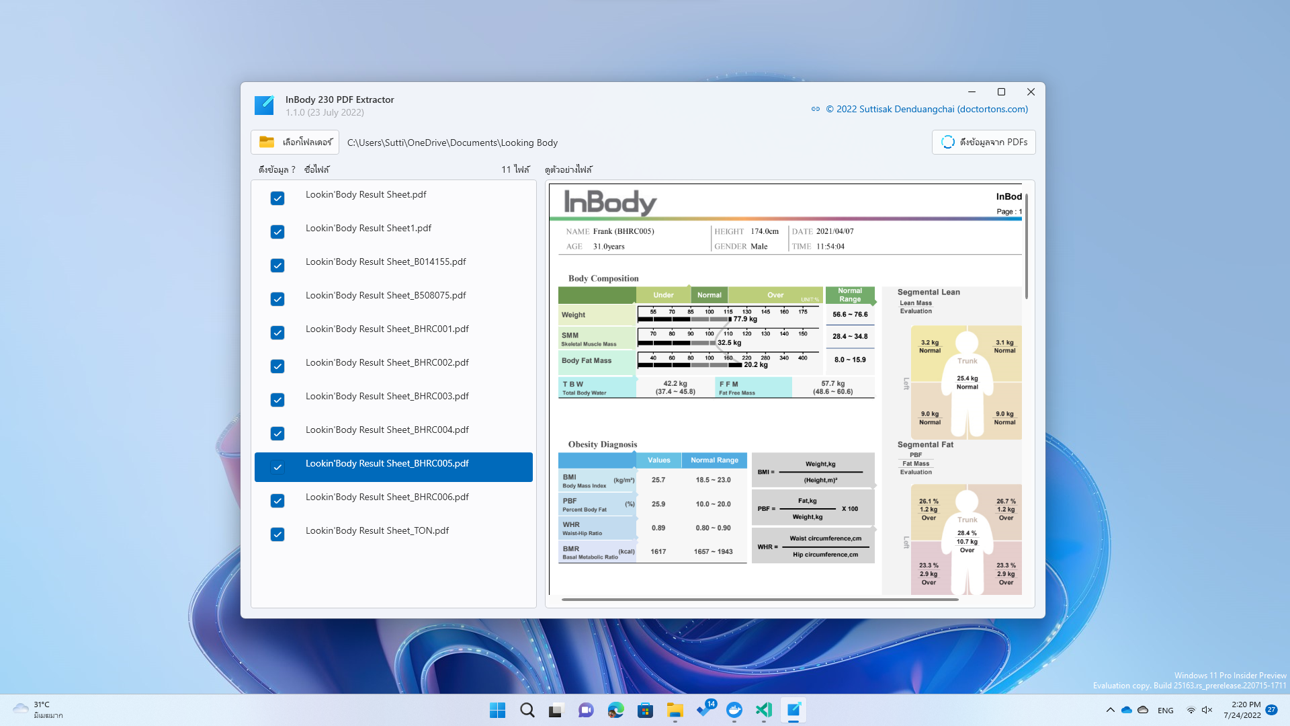Click the folder path text field
The width and height of the screenshot is (1290, 726).
[x=452, y=143]
